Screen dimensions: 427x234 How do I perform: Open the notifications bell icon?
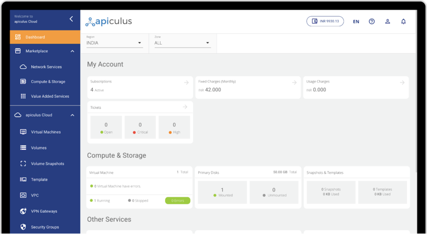coord(403,21)
